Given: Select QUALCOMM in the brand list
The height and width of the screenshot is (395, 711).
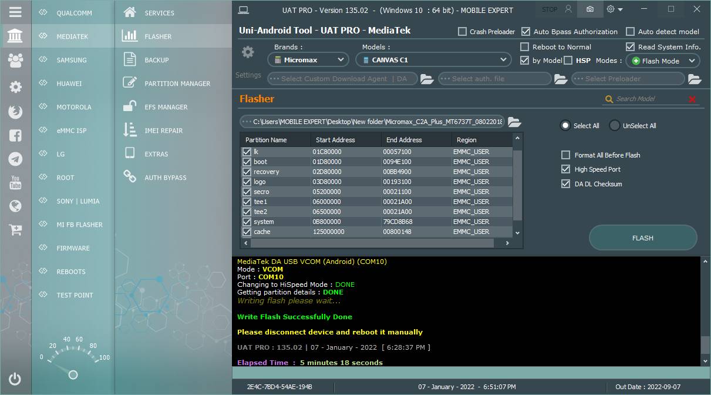Looking at the screenshot, I should (73, 13).
